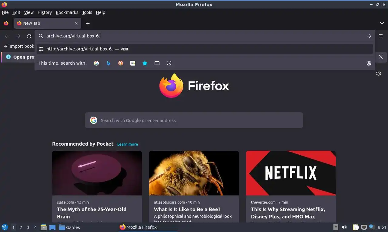The image size is (388, 232).
Task: Switch to workspace 4
Action: click(x=35, y=227)
